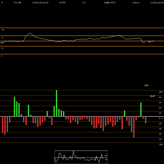Click the MR axis label 60

[x=160, y=103]
